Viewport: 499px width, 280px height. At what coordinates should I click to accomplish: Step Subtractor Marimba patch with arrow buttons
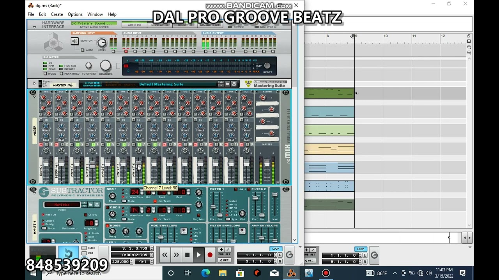[x=84, y=205]
